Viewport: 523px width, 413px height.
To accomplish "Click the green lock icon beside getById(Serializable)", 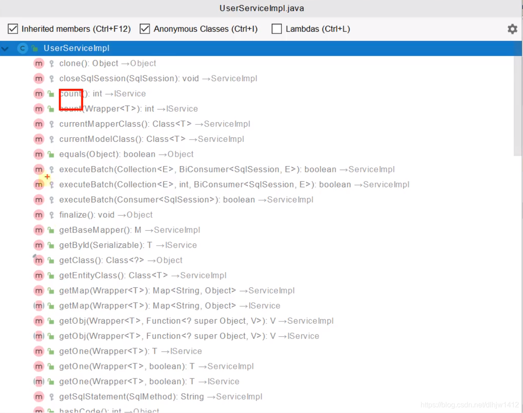I will tap(51, 245).
